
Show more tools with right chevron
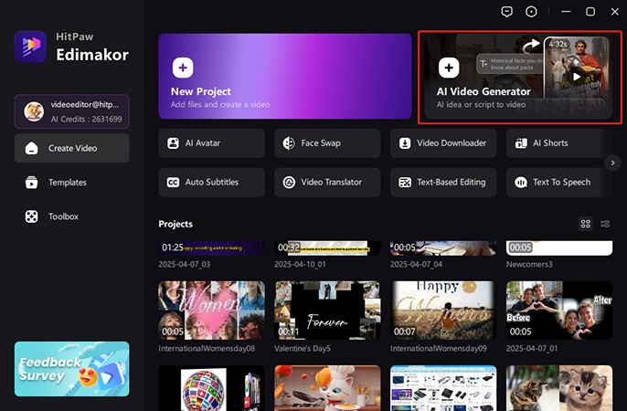click(x=612, y=163)
